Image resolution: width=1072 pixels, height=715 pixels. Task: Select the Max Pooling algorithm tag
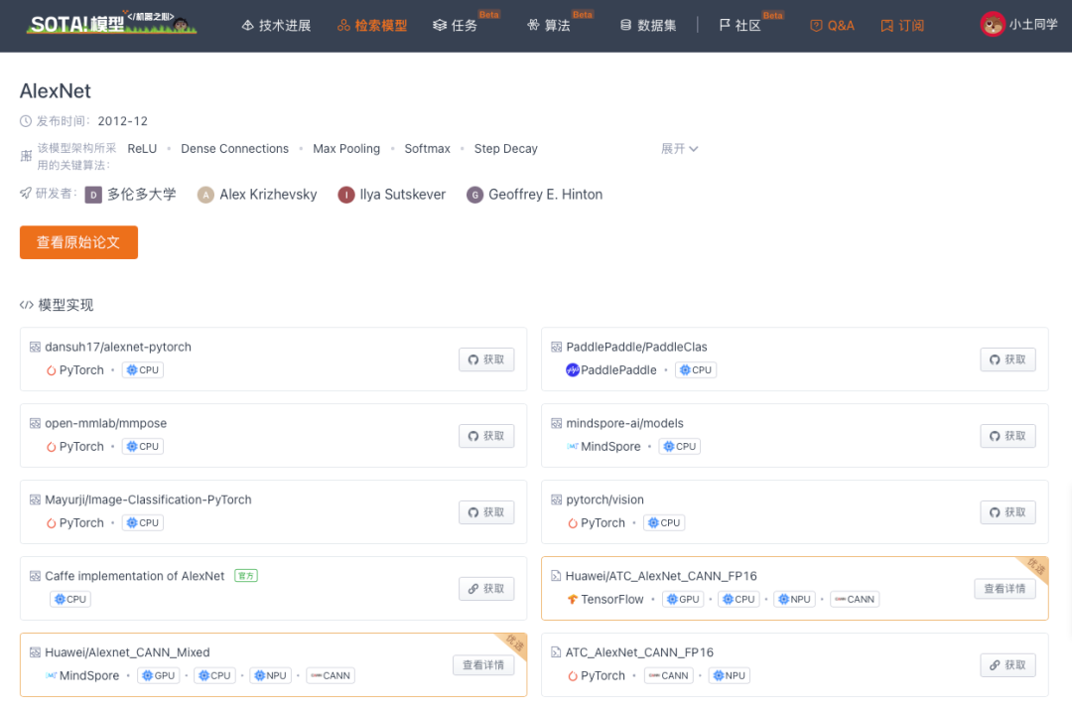coord(346,149)
